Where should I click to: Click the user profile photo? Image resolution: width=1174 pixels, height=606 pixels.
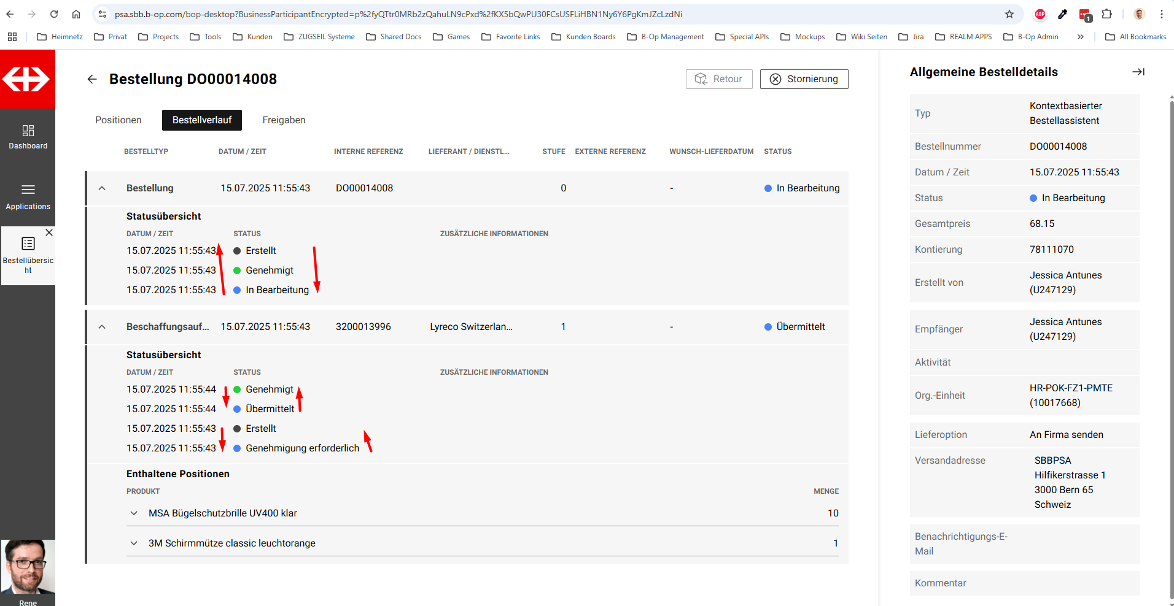[x=28, y=566]
